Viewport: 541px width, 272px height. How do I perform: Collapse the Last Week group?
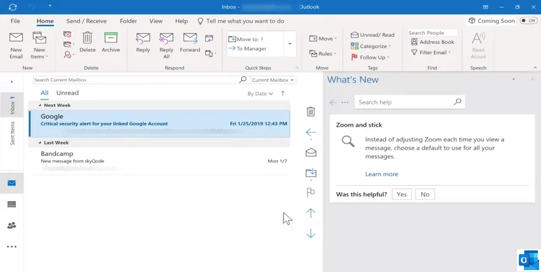pos(41,143)
